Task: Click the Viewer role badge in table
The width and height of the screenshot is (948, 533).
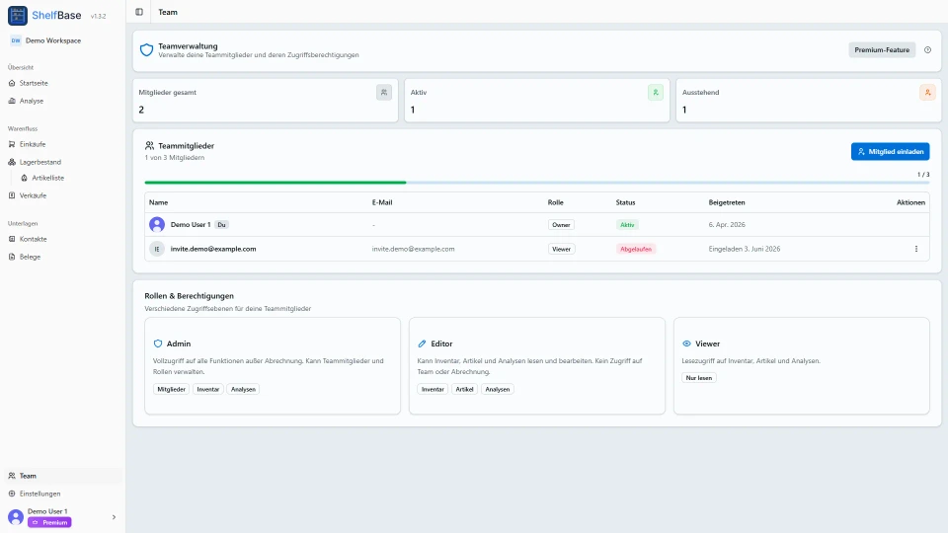Action: (561, 249)
